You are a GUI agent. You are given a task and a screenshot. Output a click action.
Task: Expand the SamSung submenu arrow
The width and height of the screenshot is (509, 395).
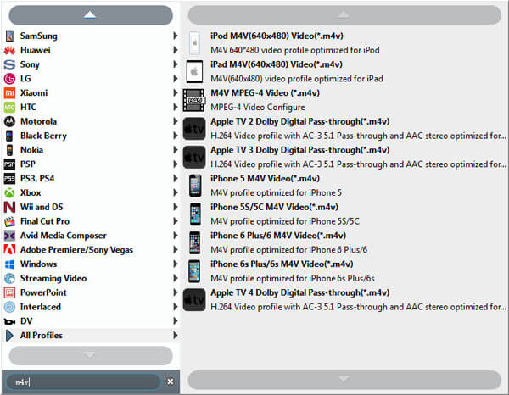coord(176,36)
